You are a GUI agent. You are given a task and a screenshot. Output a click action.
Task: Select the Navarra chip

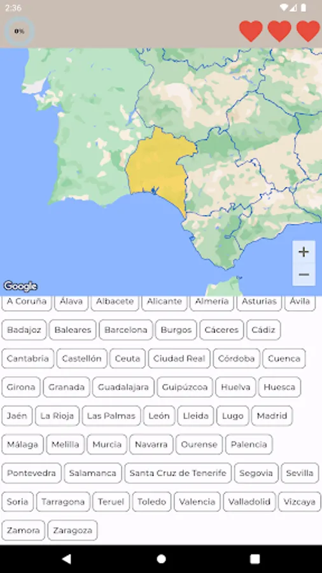[151, 445]
